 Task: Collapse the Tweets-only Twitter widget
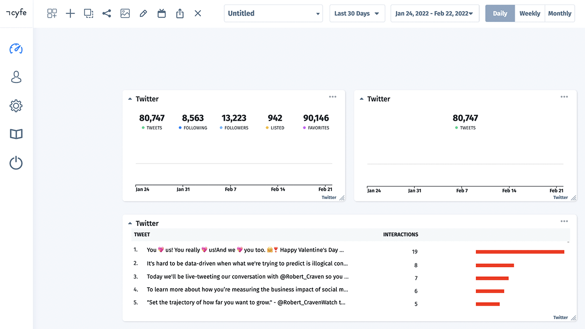362,99
